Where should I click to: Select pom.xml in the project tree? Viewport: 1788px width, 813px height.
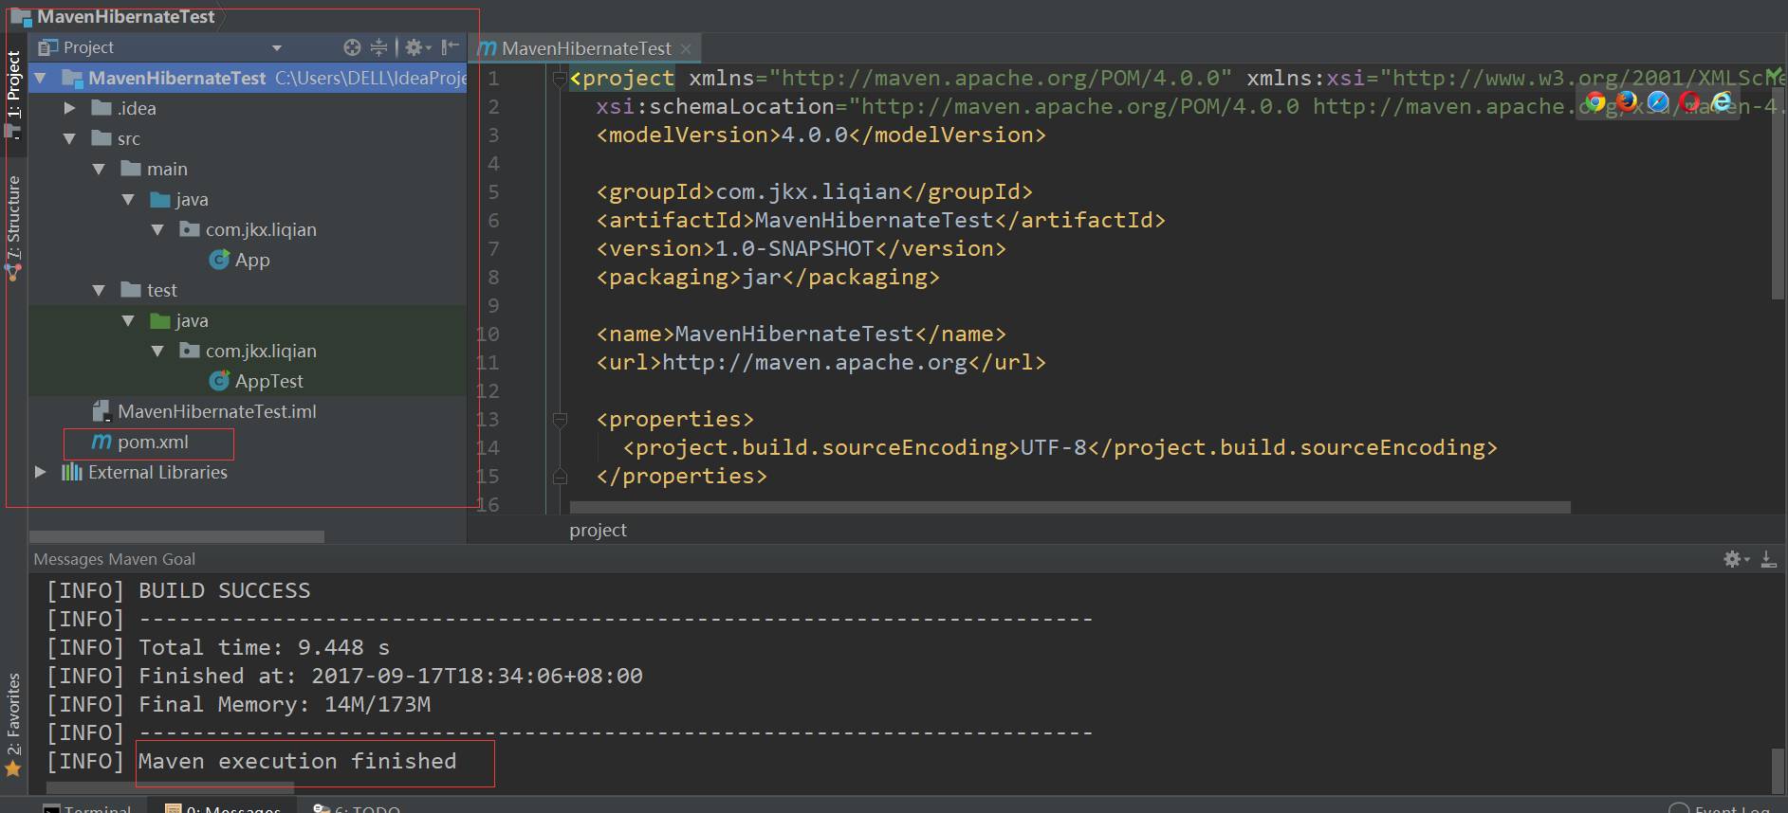tap(153, 442)
